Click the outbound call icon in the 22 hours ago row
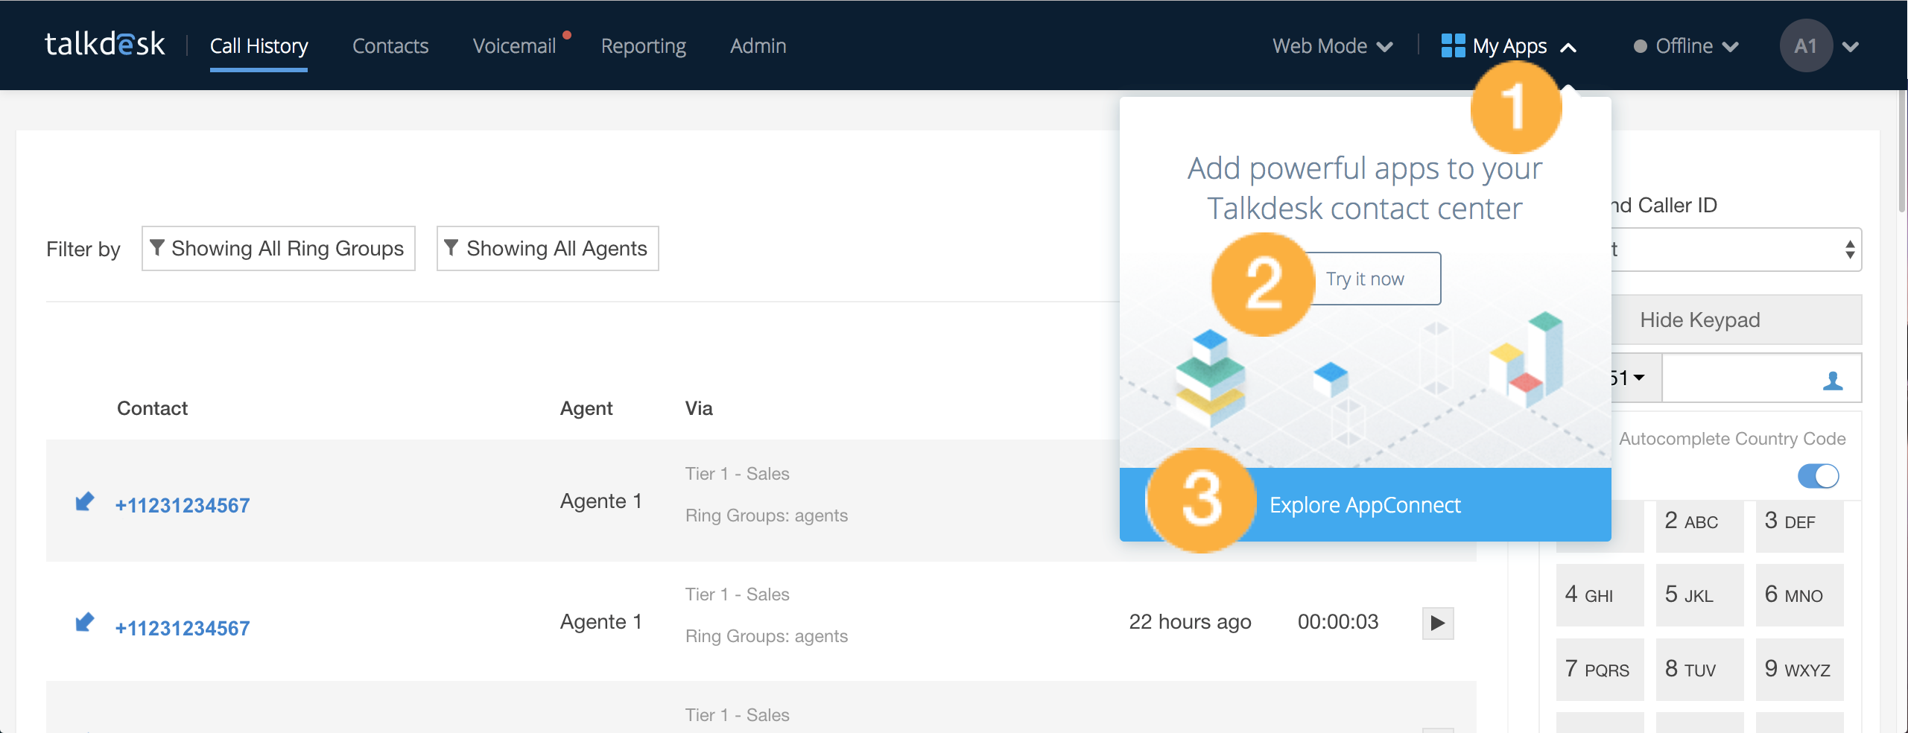The image size is (1908, 733). click(85, 622)
